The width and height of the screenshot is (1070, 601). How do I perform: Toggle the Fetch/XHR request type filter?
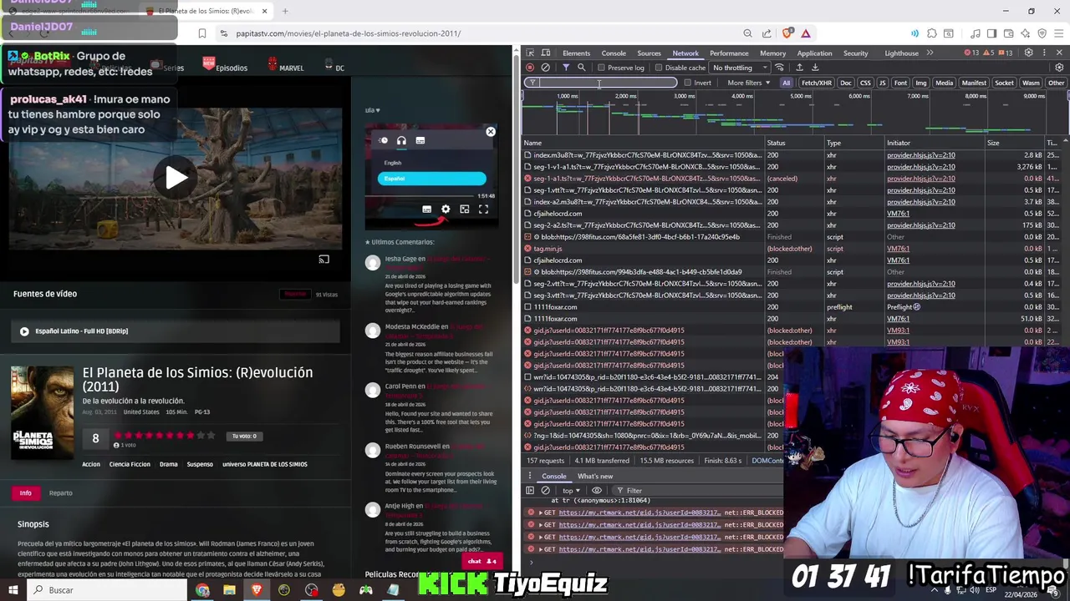pos(817,83)
